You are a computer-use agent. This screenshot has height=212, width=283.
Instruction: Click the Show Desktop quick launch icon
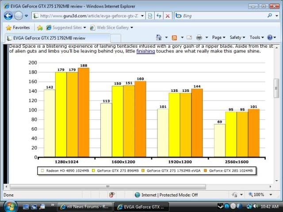[x=26, y=207]
